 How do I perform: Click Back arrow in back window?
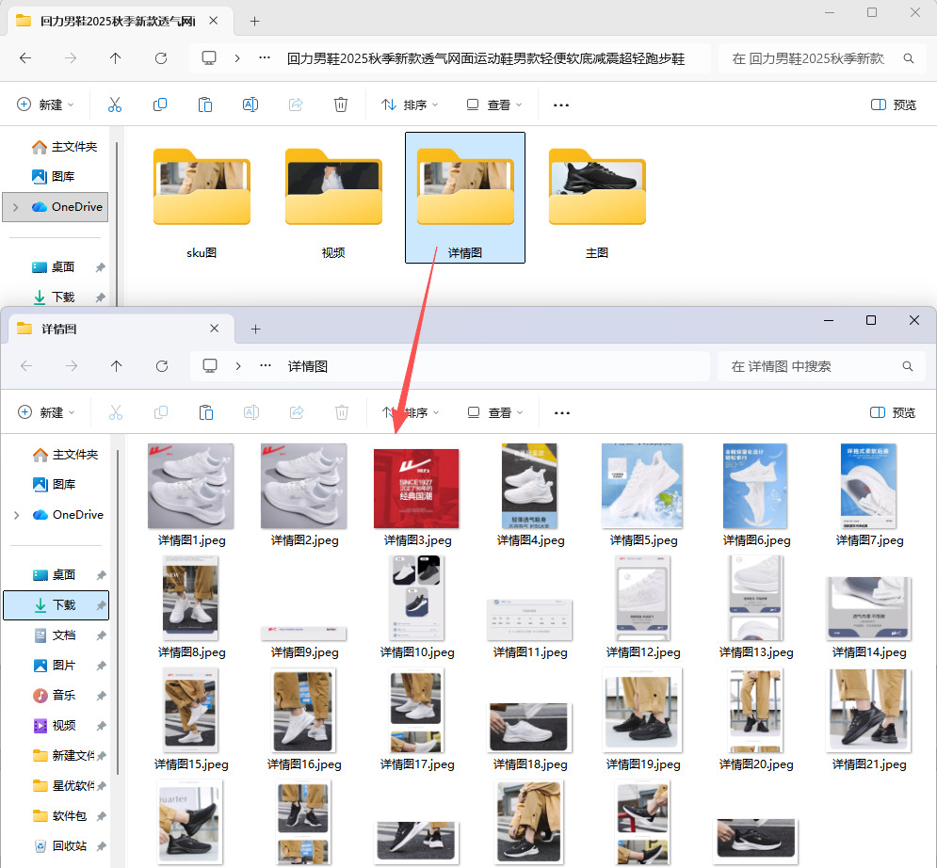click(25, 58)
